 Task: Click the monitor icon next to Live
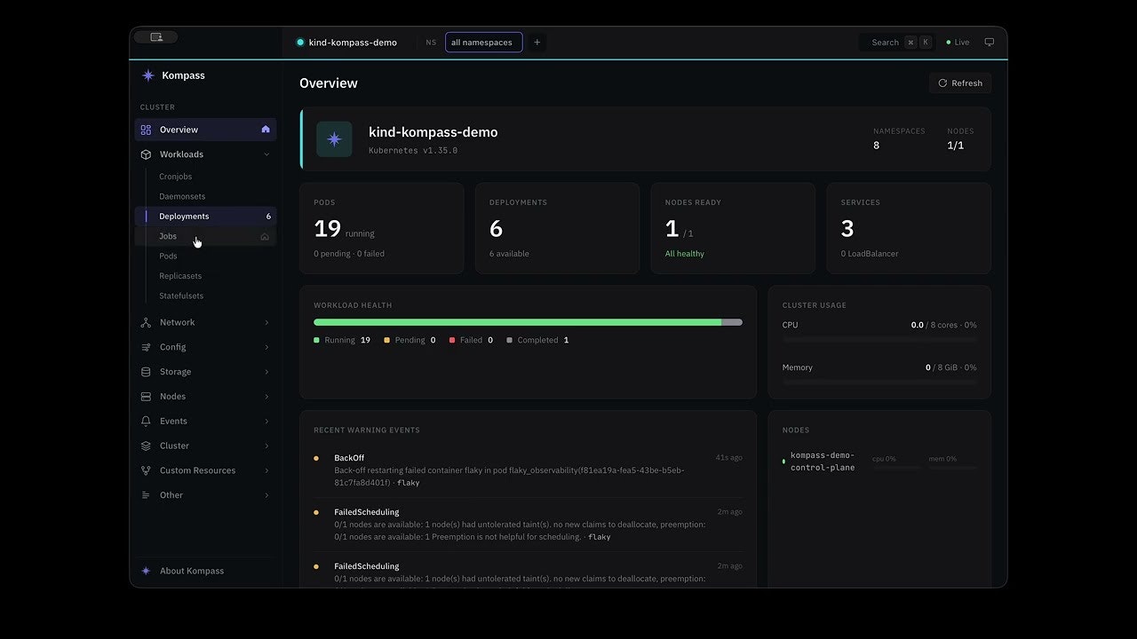tap(989, 42)
